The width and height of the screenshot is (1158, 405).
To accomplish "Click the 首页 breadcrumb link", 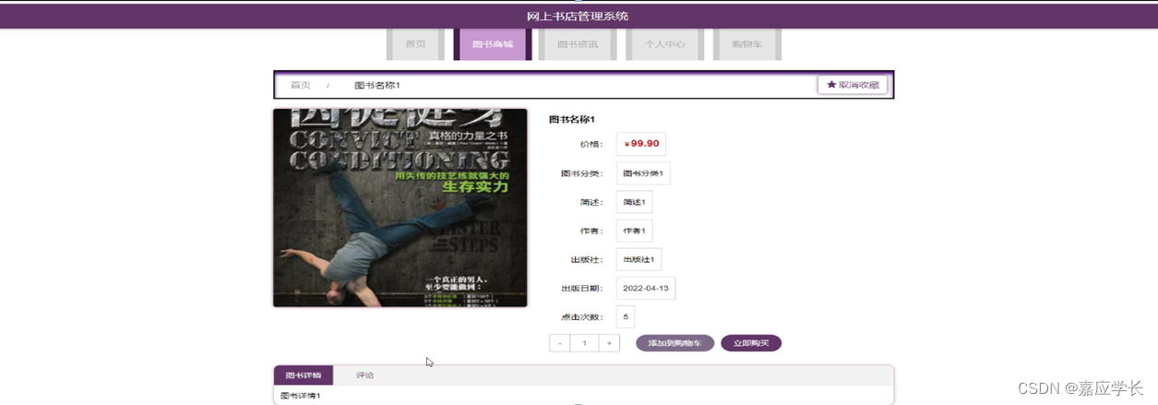I will tap(301, 85).
